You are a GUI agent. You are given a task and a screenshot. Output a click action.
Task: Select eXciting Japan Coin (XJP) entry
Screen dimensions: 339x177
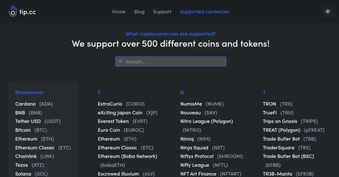[128, 113]
